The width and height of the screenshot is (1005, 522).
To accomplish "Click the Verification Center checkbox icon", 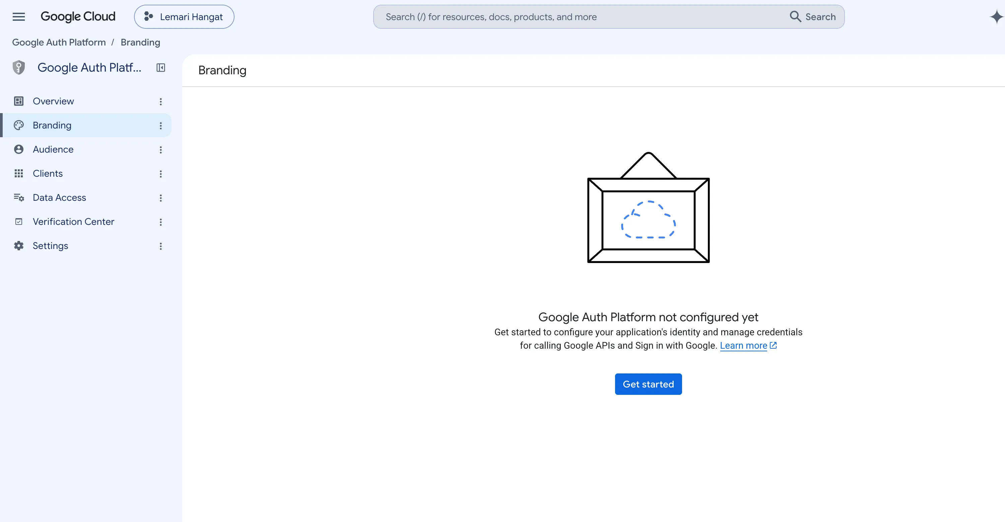I will 19,222.
